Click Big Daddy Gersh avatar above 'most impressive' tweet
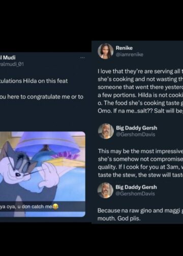Screen dimensions: 183x256 tap(106, 131)
